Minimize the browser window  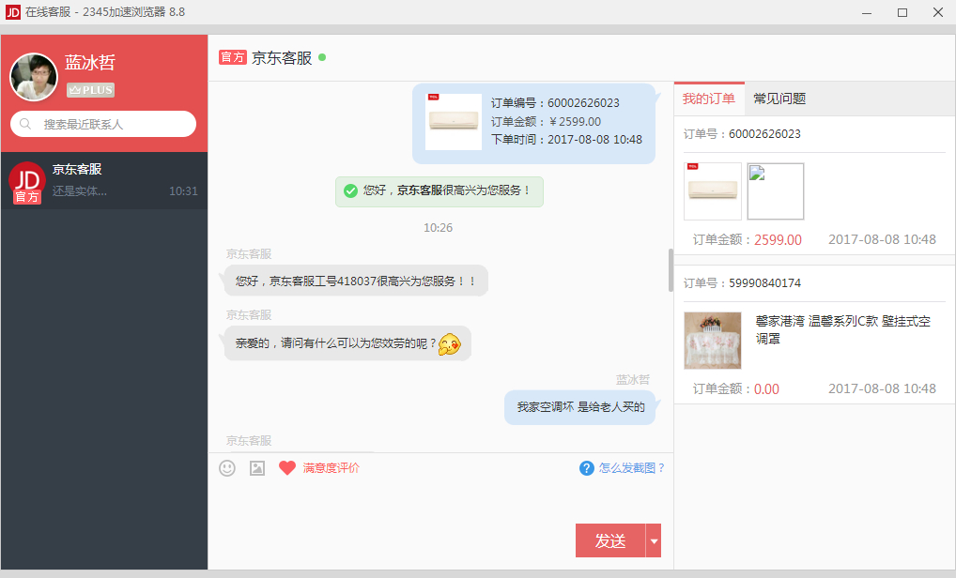pos(867,12)
